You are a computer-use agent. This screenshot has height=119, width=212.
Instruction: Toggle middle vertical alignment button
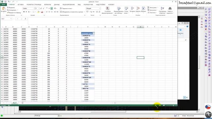click(49, 8)
